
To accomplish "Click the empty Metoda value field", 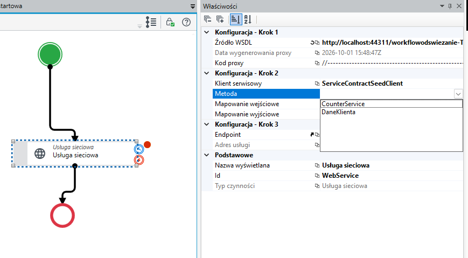I will (x=387, y=94).
